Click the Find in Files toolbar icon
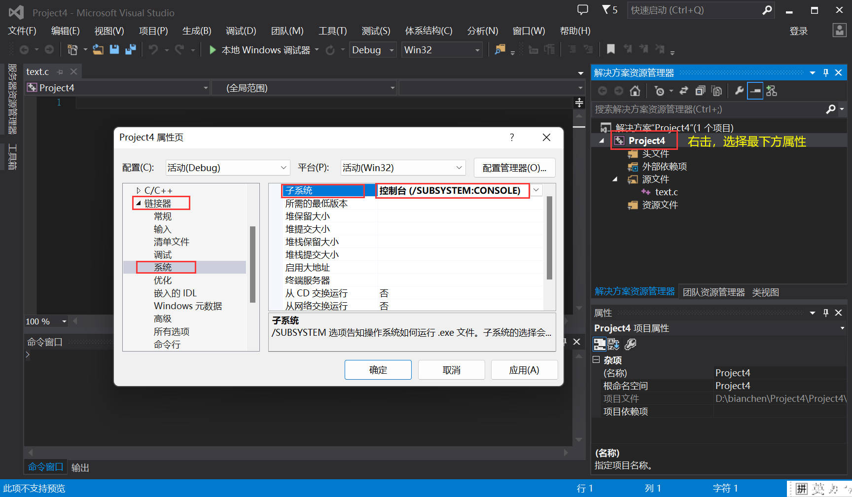The image size is (852, 497). [x=500, y=50]
